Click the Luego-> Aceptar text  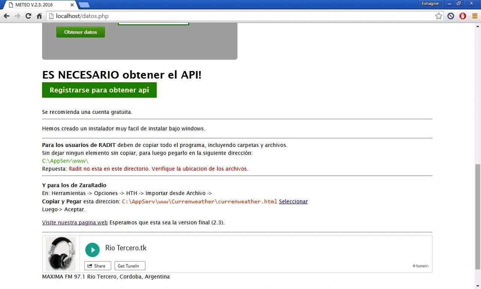(x=64, y=209)
